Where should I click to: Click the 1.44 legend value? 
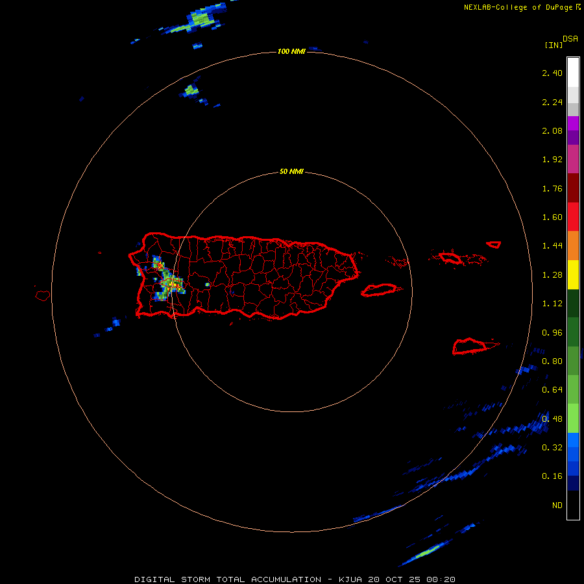pyautogui.click(x=552, y=246)
